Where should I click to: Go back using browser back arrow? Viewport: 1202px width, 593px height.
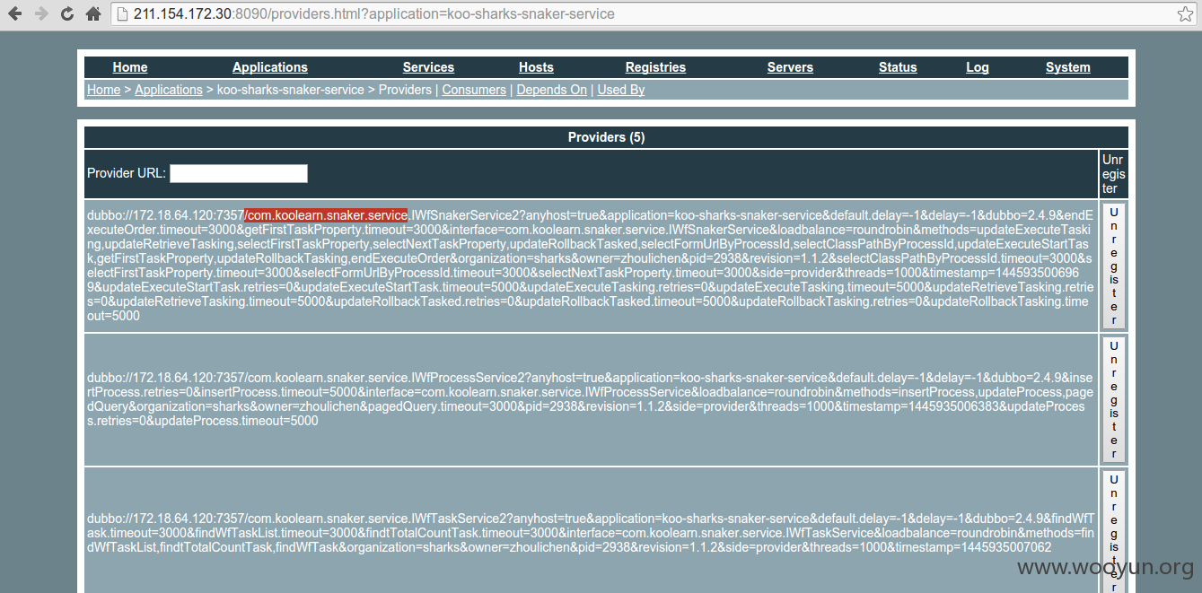[x=16, y=14]
